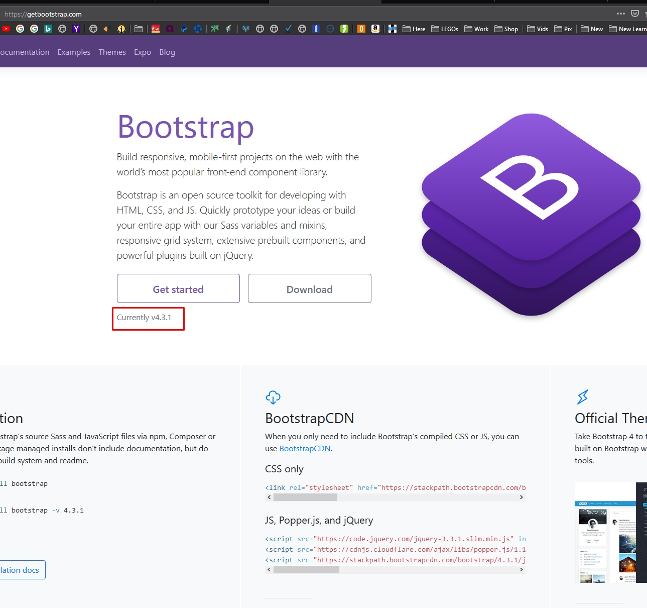Click the CSS snippet scrollbar right arrow
The width and height of the screenshot is (647, 608).
522,497
